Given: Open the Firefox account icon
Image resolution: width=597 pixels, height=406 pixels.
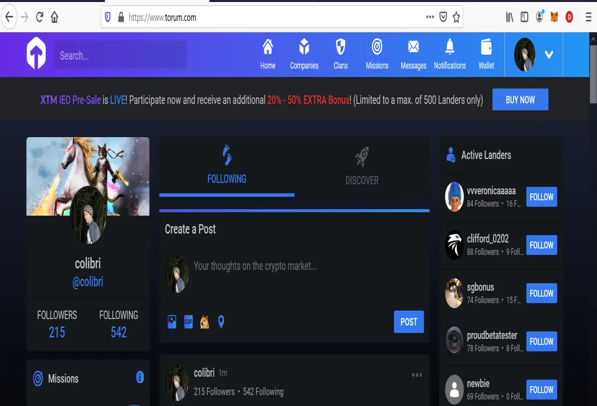Looking at the screenshot, I should [540, 16].
